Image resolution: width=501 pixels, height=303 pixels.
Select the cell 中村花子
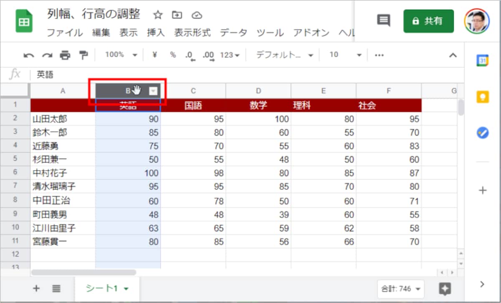pos(63,173)
